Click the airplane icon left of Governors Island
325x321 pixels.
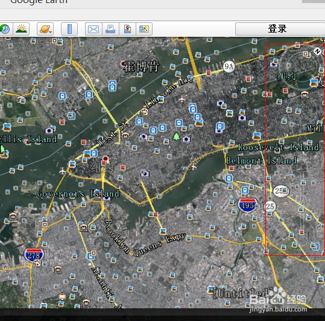[x=62, y=171]
